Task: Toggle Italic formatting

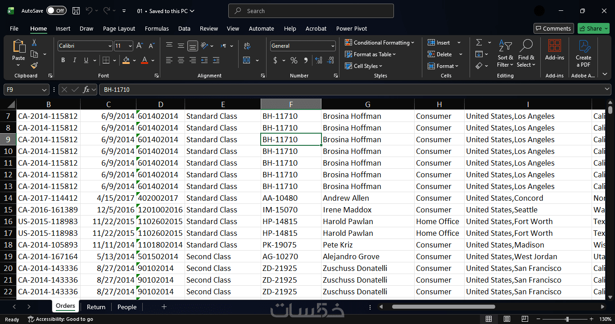Action: pos(74,60)
